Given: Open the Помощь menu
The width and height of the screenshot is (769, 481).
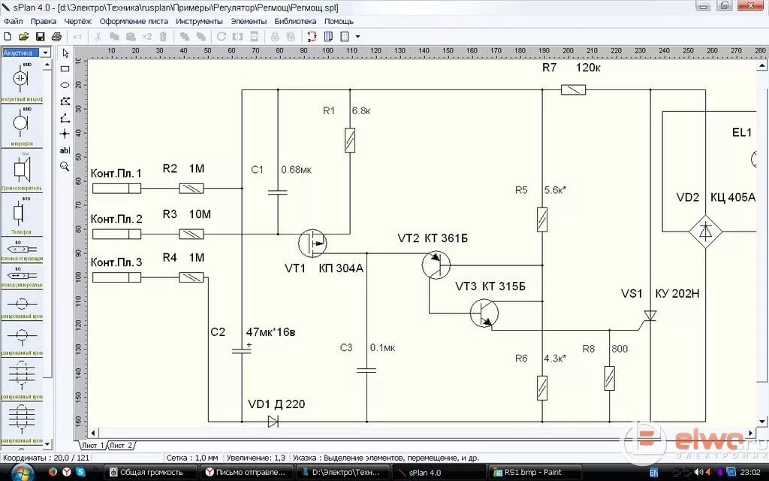Looking at the screenshot, I should [339, 22].
